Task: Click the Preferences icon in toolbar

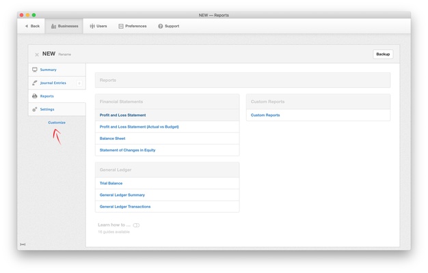Action: point(121,26)
